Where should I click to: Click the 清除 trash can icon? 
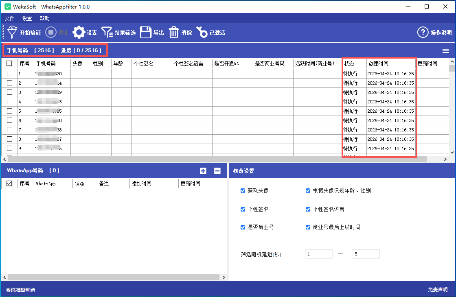point(174,32)
